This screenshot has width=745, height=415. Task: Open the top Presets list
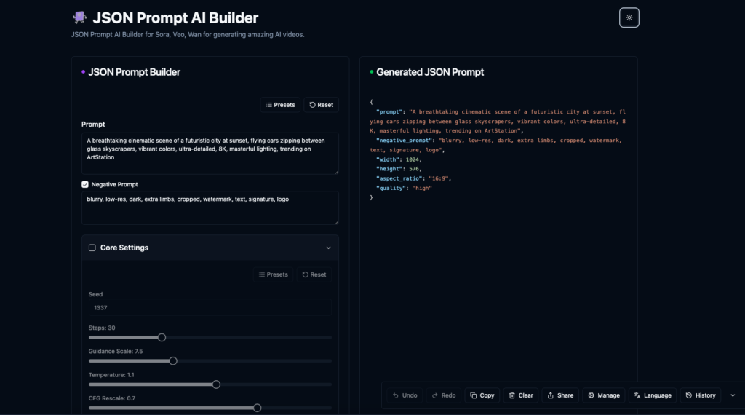point(280,105)
